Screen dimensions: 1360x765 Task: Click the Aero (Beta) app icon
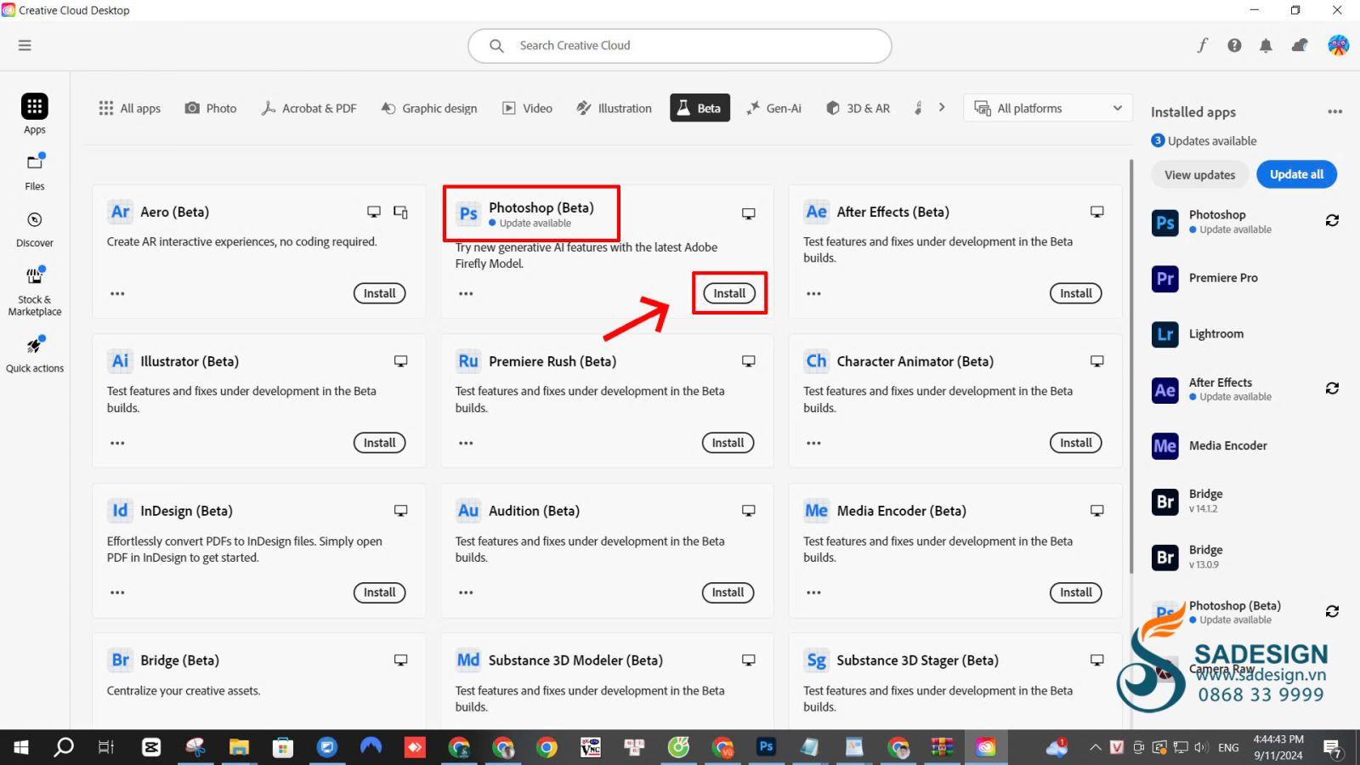(x=120, y=212)
